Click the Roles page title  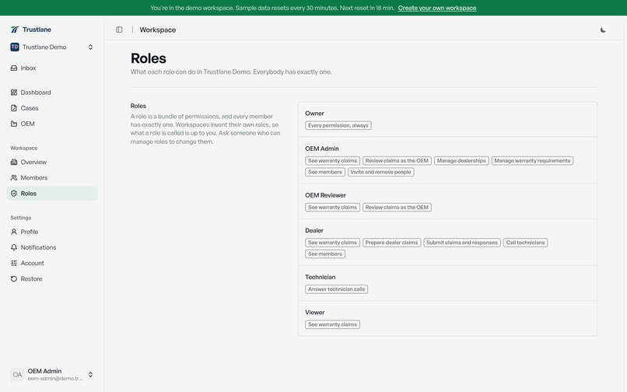149,58
